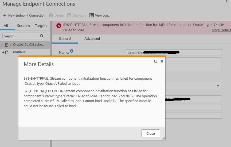
Task: Click the Duplicate endpoint icon
Action: pyautogui.click(x=69, y=16)
